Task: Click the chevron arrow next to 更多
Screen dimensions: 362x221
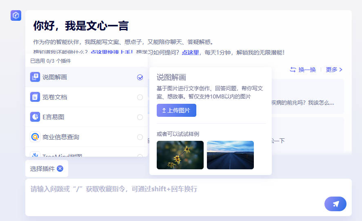Action: pyautogui.click(x=341, y=70)
